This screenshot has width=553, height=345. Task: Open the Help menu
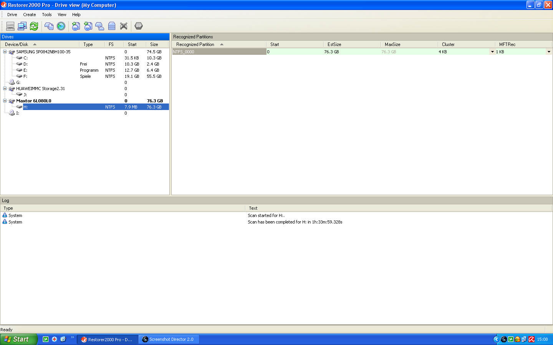click(x=76, y=15)
